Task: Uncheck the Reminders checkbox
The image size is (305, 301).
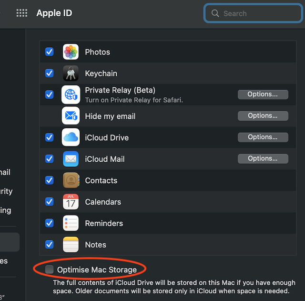Action: 50,223
